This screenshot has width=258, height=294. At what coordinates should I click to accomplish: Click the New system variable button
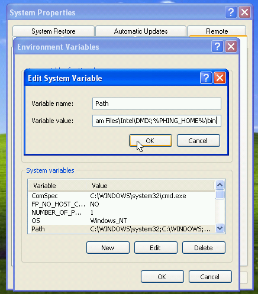tap(108, 248)
